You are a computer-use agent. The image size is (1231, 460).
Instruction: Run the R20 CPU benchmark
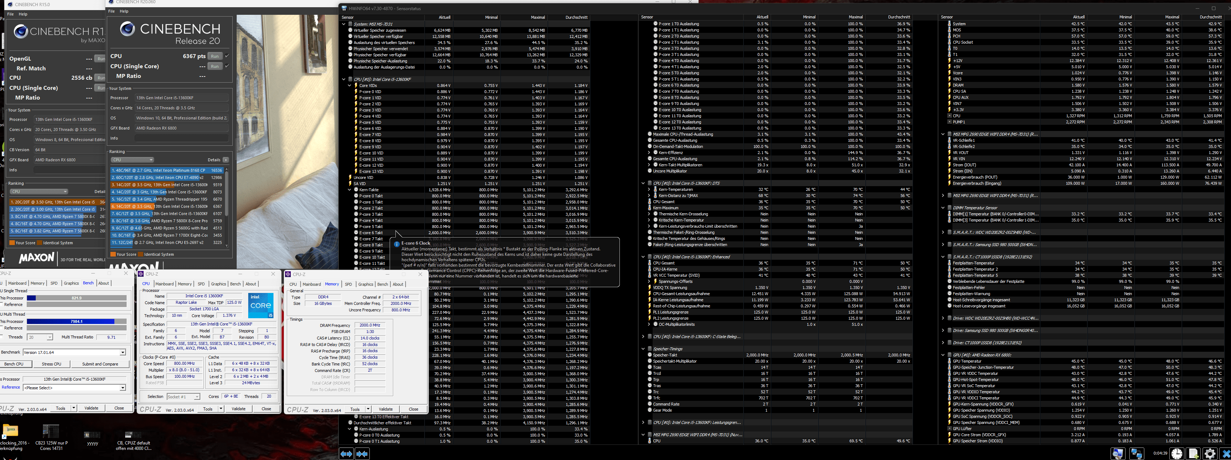coord(215,56)
